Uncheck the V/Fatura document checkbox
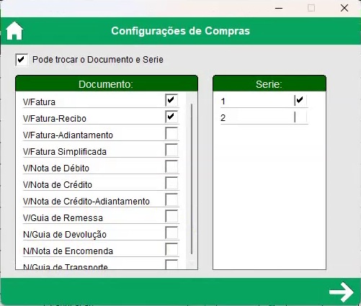This screenshot has width=361, height=306. (x=171, y=100)
